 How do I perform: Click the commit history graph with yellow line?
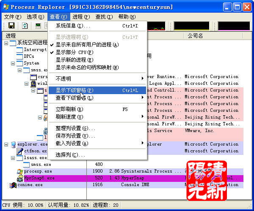192,26
